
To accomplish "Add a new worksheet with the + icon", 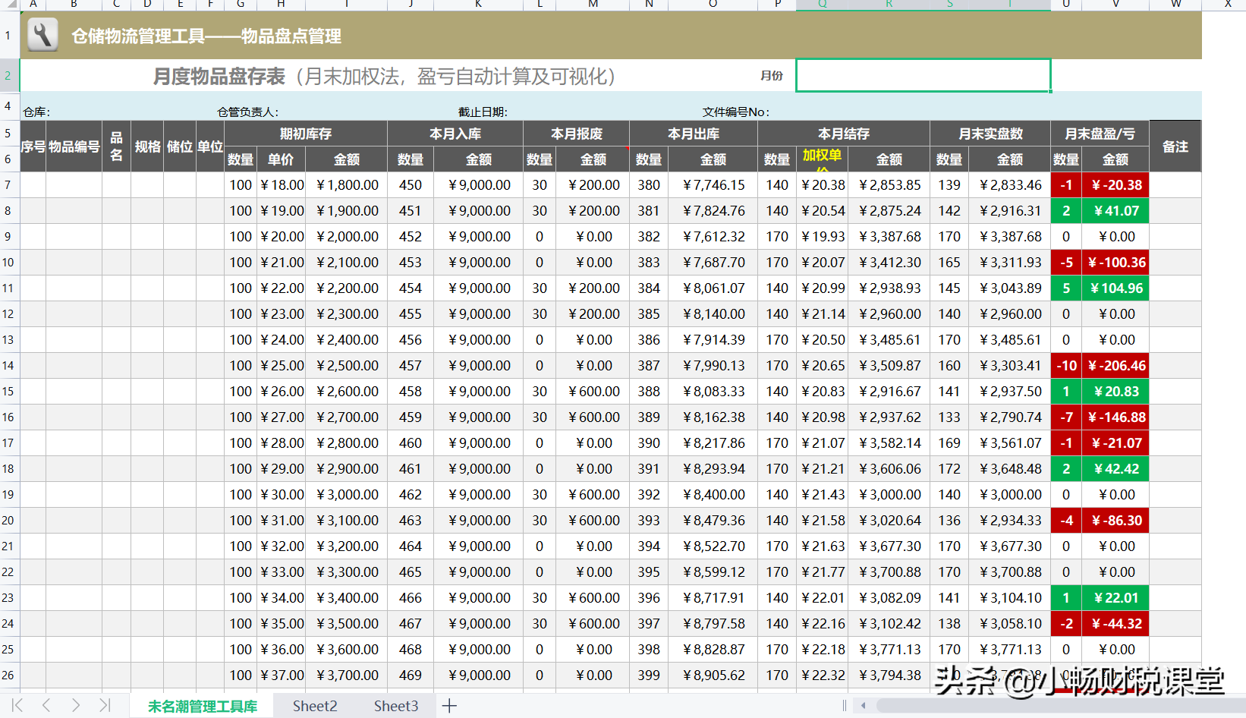I will [449, 706].
